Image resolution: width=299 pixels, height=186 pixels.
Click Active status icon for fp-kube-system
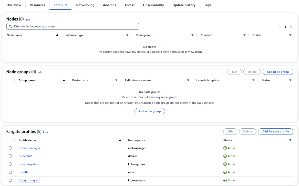[x=225, y=164]
